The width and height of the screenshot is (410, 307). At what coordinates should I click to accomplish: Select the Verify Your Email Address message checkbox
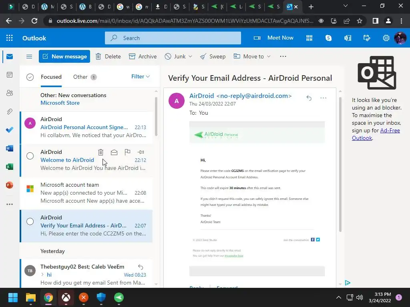pos(30,221)
